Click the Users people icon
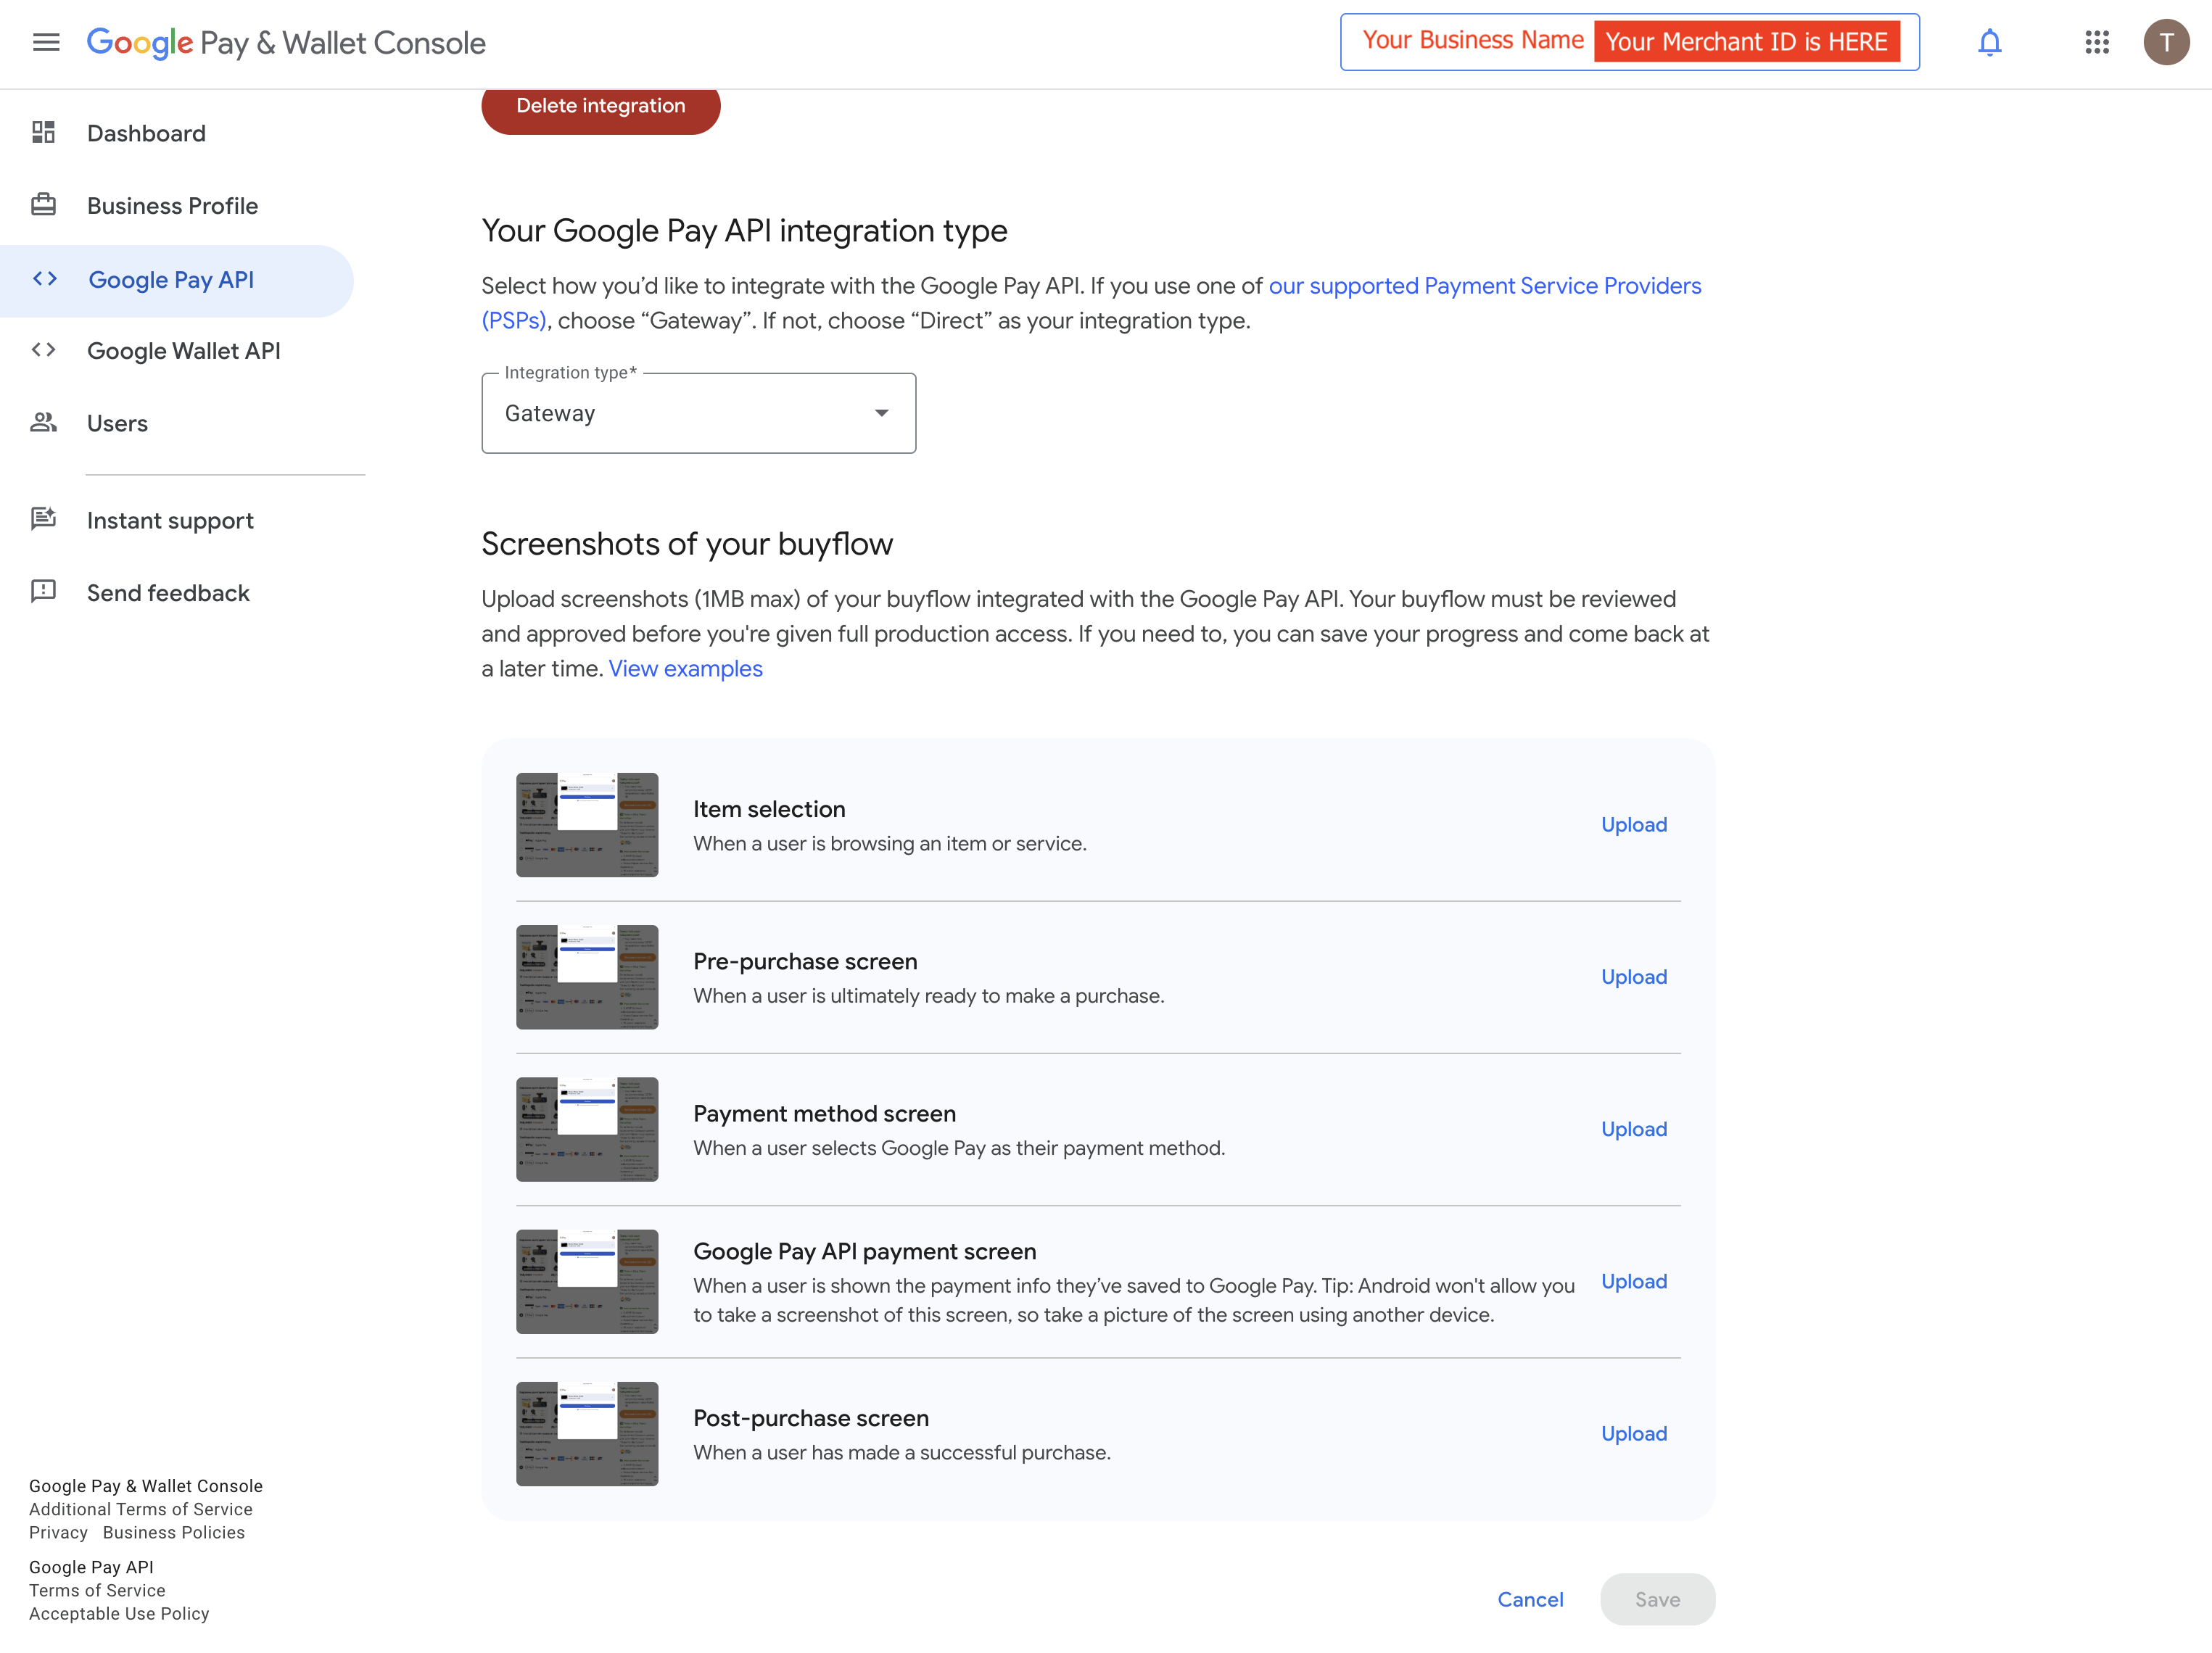Image resolution: width=2212 pixels, height=1653 pixels. click(x=43, y=423)
